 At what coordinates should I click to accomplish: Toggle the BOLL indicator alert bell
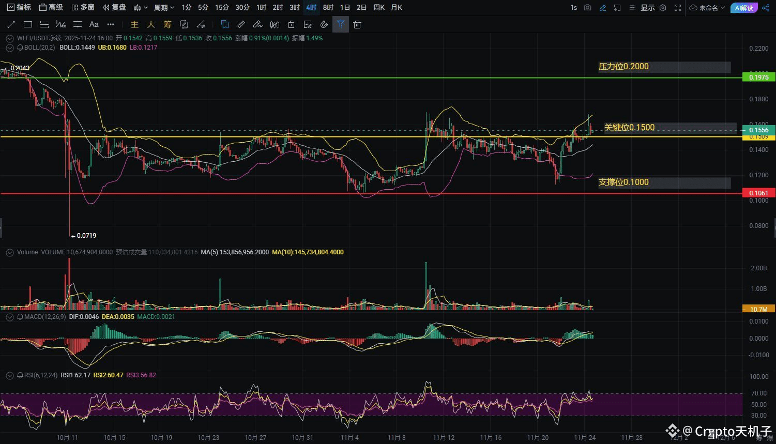pyautogui.click(x=20, y=48)
